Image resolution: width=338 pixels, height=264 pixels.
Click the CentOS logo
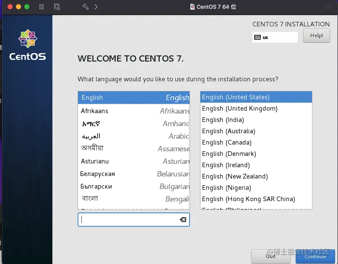[x=28, y=45]
